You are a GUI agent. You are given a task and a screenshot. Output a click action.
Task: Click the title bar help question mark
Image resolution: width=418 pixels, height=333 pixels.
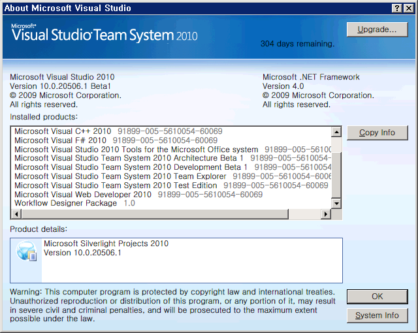click(x=397, y=8)
